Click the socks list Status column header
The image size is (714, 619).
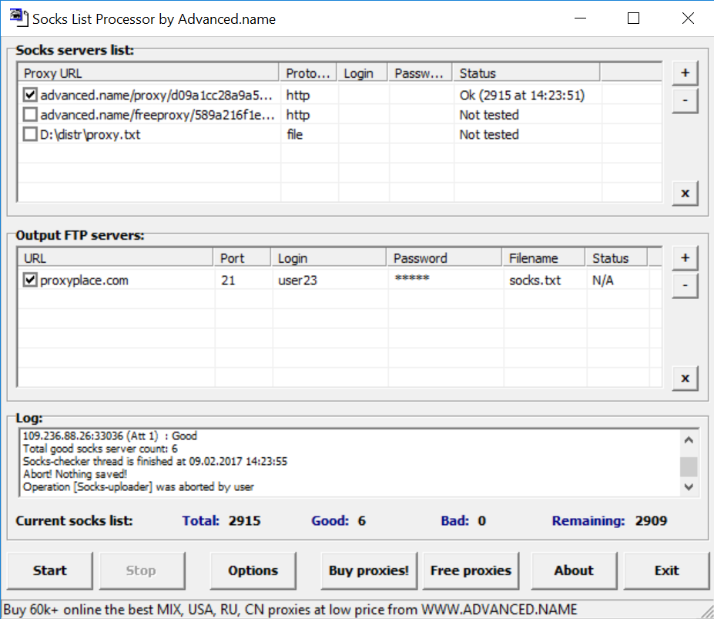point(526,73)
